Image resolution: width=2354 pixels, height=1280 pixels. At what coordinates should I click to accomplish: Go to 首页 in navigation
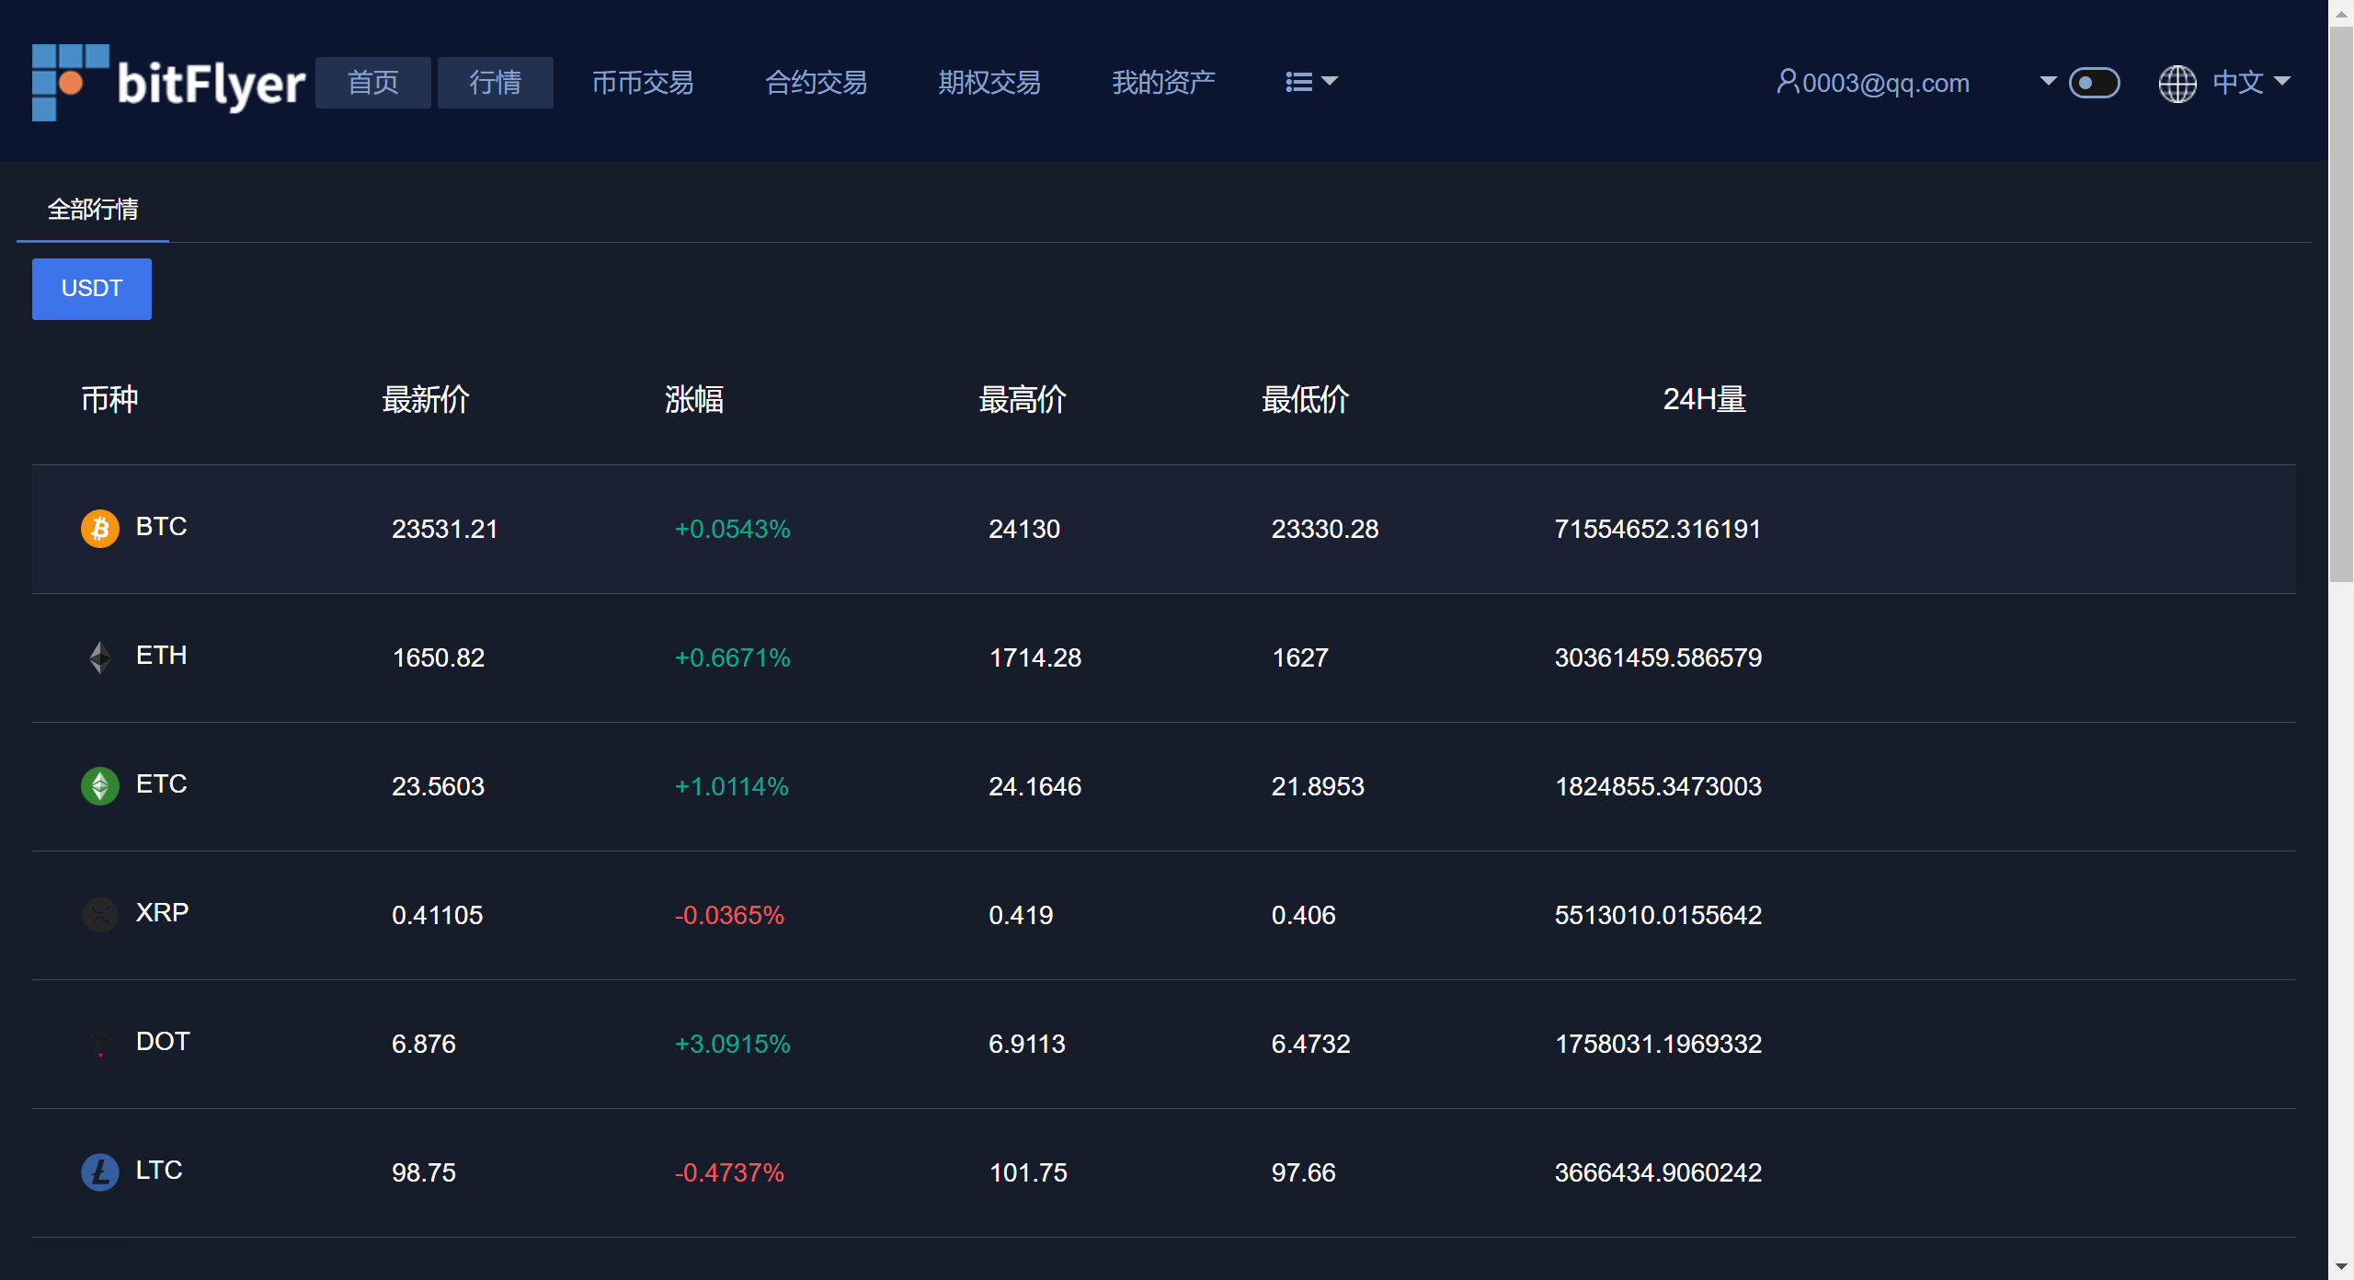pos(373,83)
